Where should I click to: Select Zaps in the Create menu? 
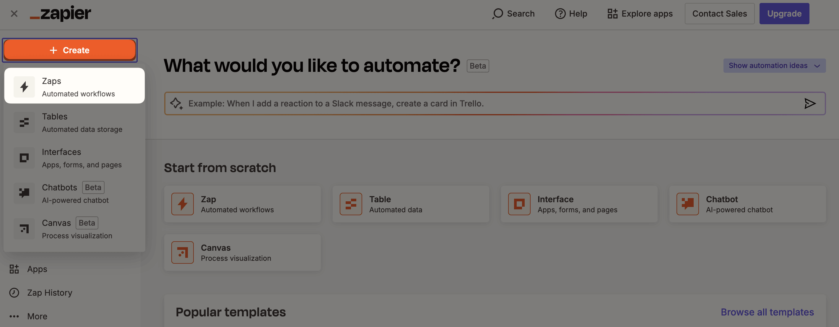74,86
